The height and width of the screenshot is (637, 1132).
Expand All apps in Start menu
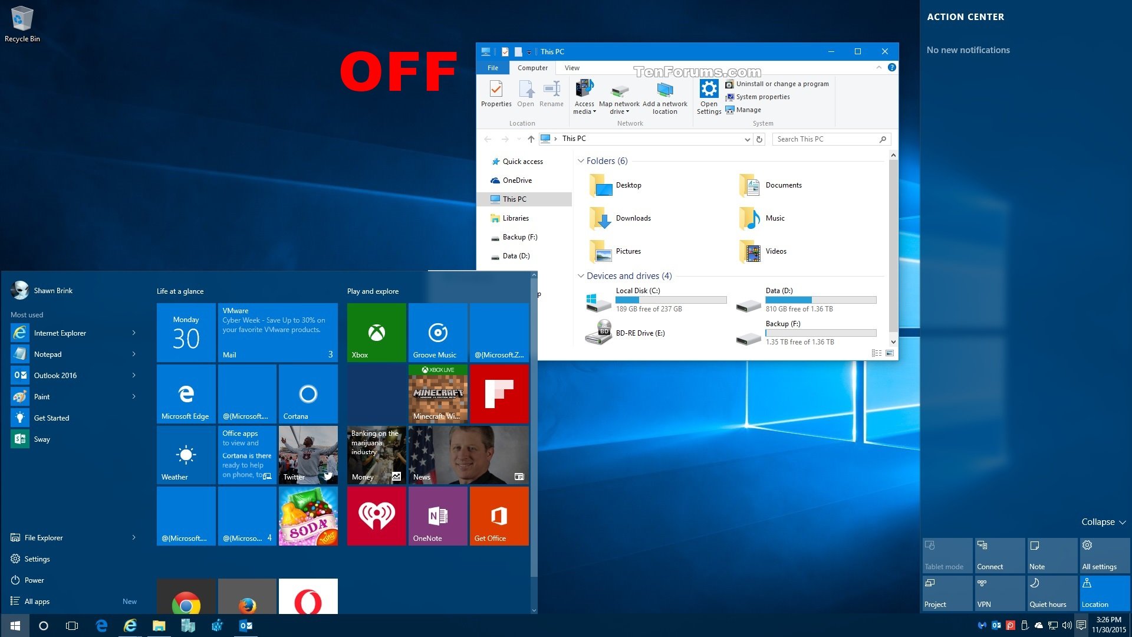[37, 600]
